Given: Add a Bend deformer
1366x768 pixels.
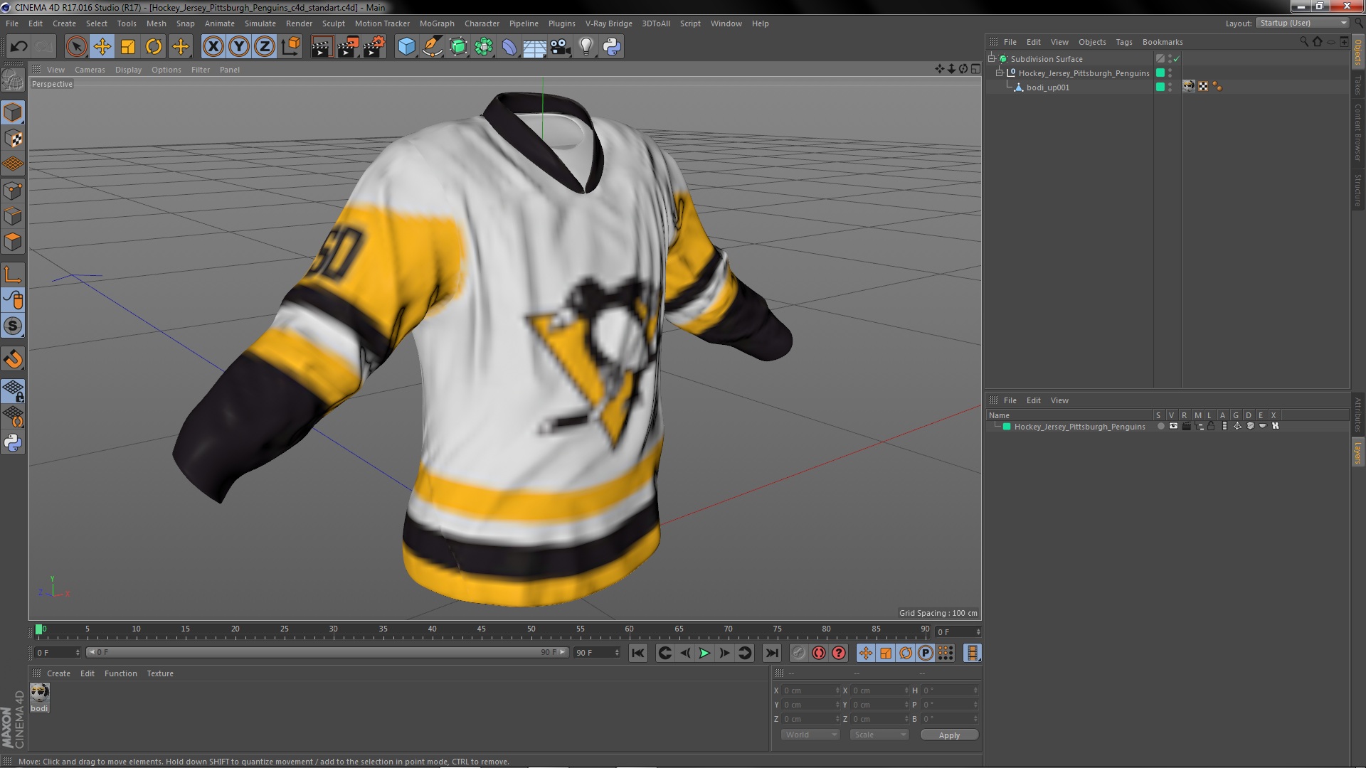Looking at the screenshot, I should pyautogui.click(x=509, y=47).
